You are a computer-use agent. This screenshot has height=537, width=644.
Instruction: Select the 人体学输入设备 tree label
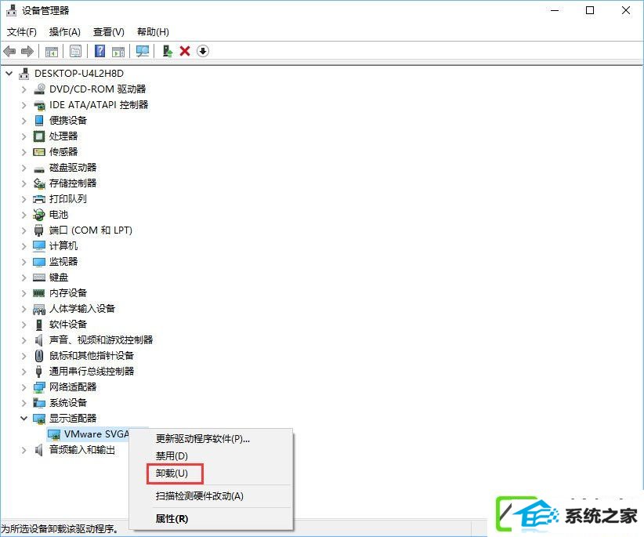[x=82, y=309]
